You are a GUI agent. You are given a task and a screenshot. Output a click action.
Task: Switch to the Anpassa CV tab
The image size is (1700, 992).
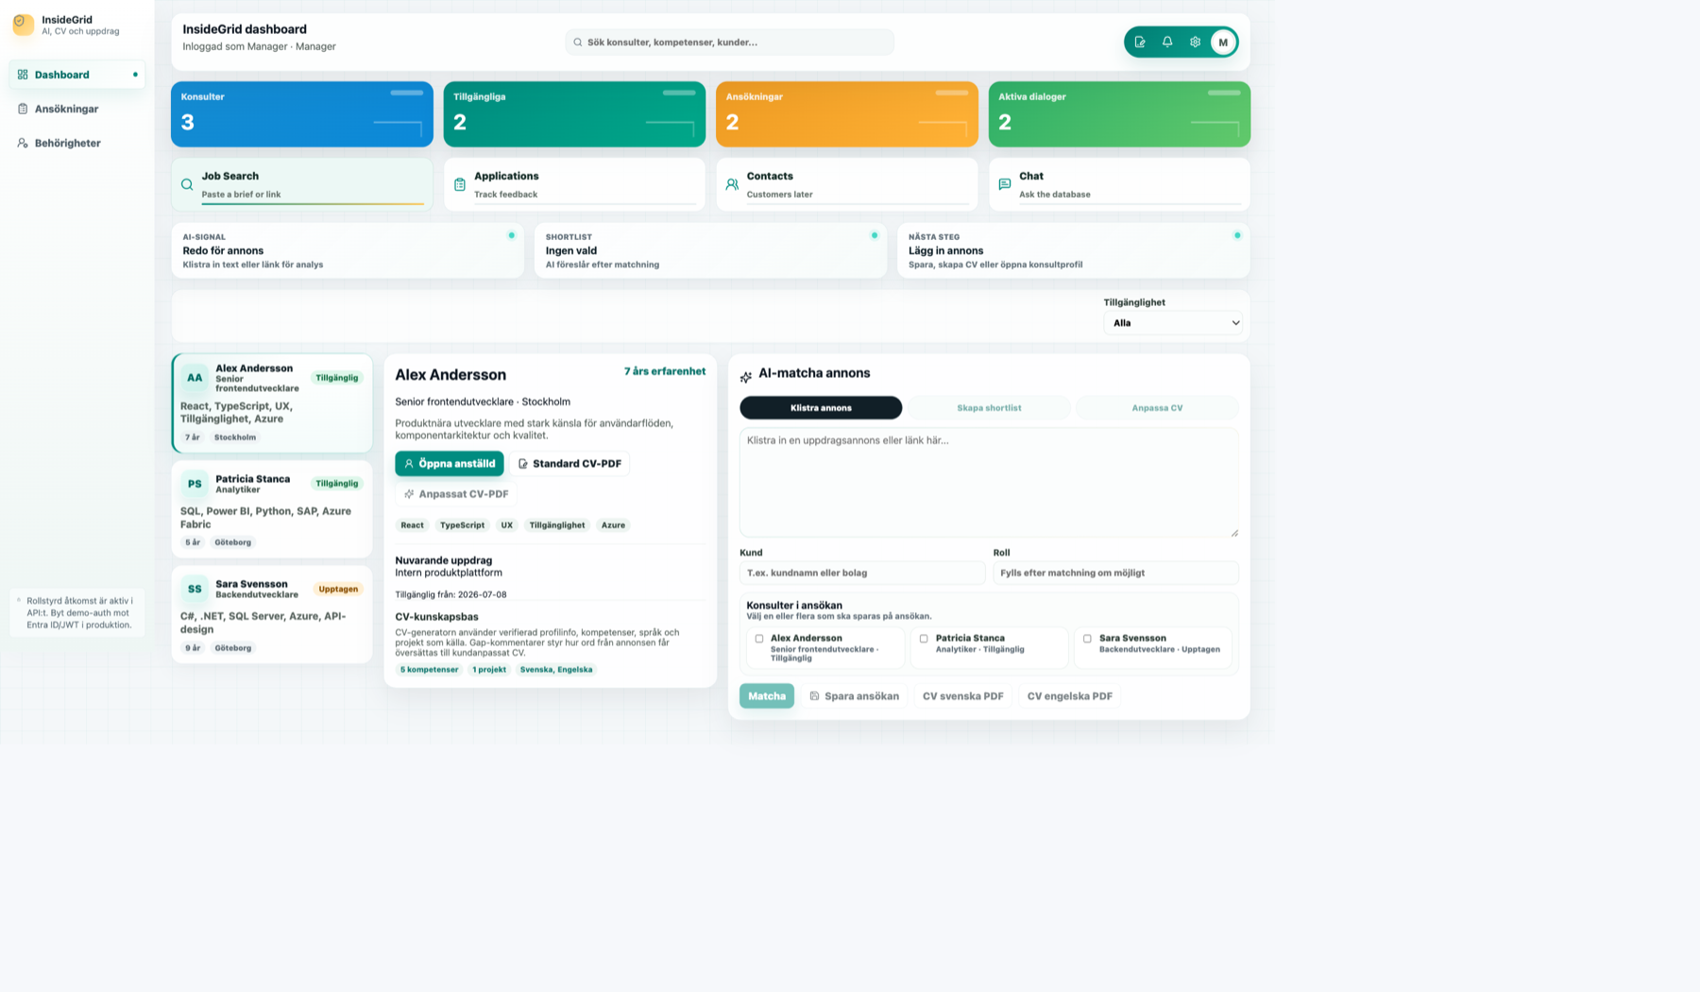tap(1157, 408)
